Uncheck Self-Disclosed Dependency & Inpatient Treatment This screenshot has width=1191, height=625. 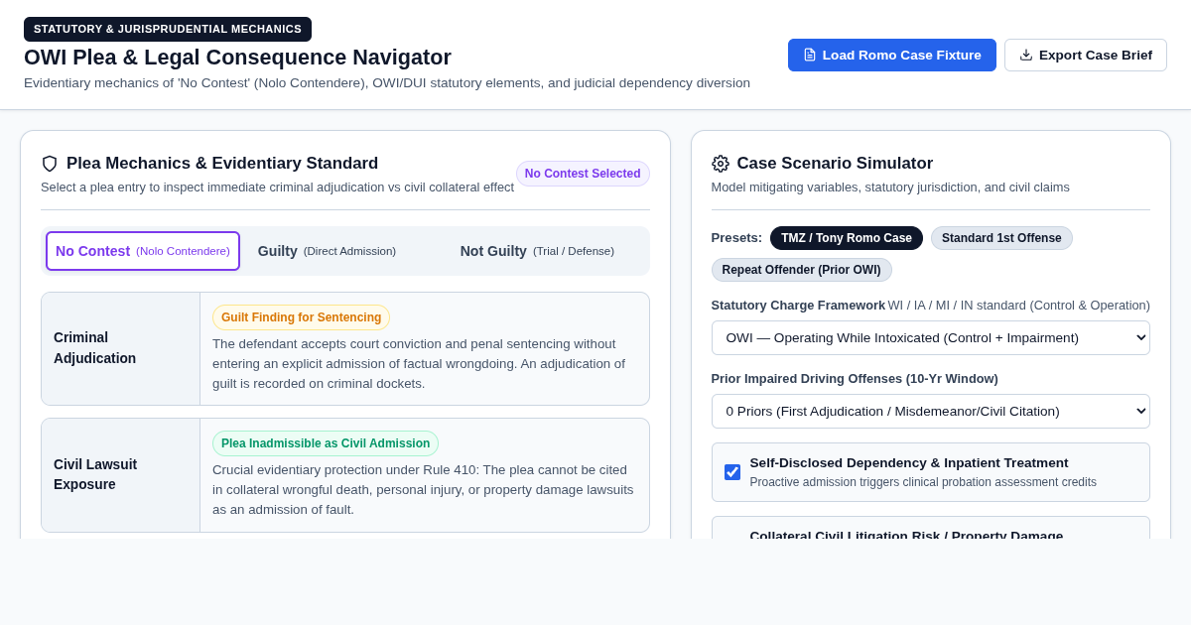pyautogui.click(x=732, y=472)
